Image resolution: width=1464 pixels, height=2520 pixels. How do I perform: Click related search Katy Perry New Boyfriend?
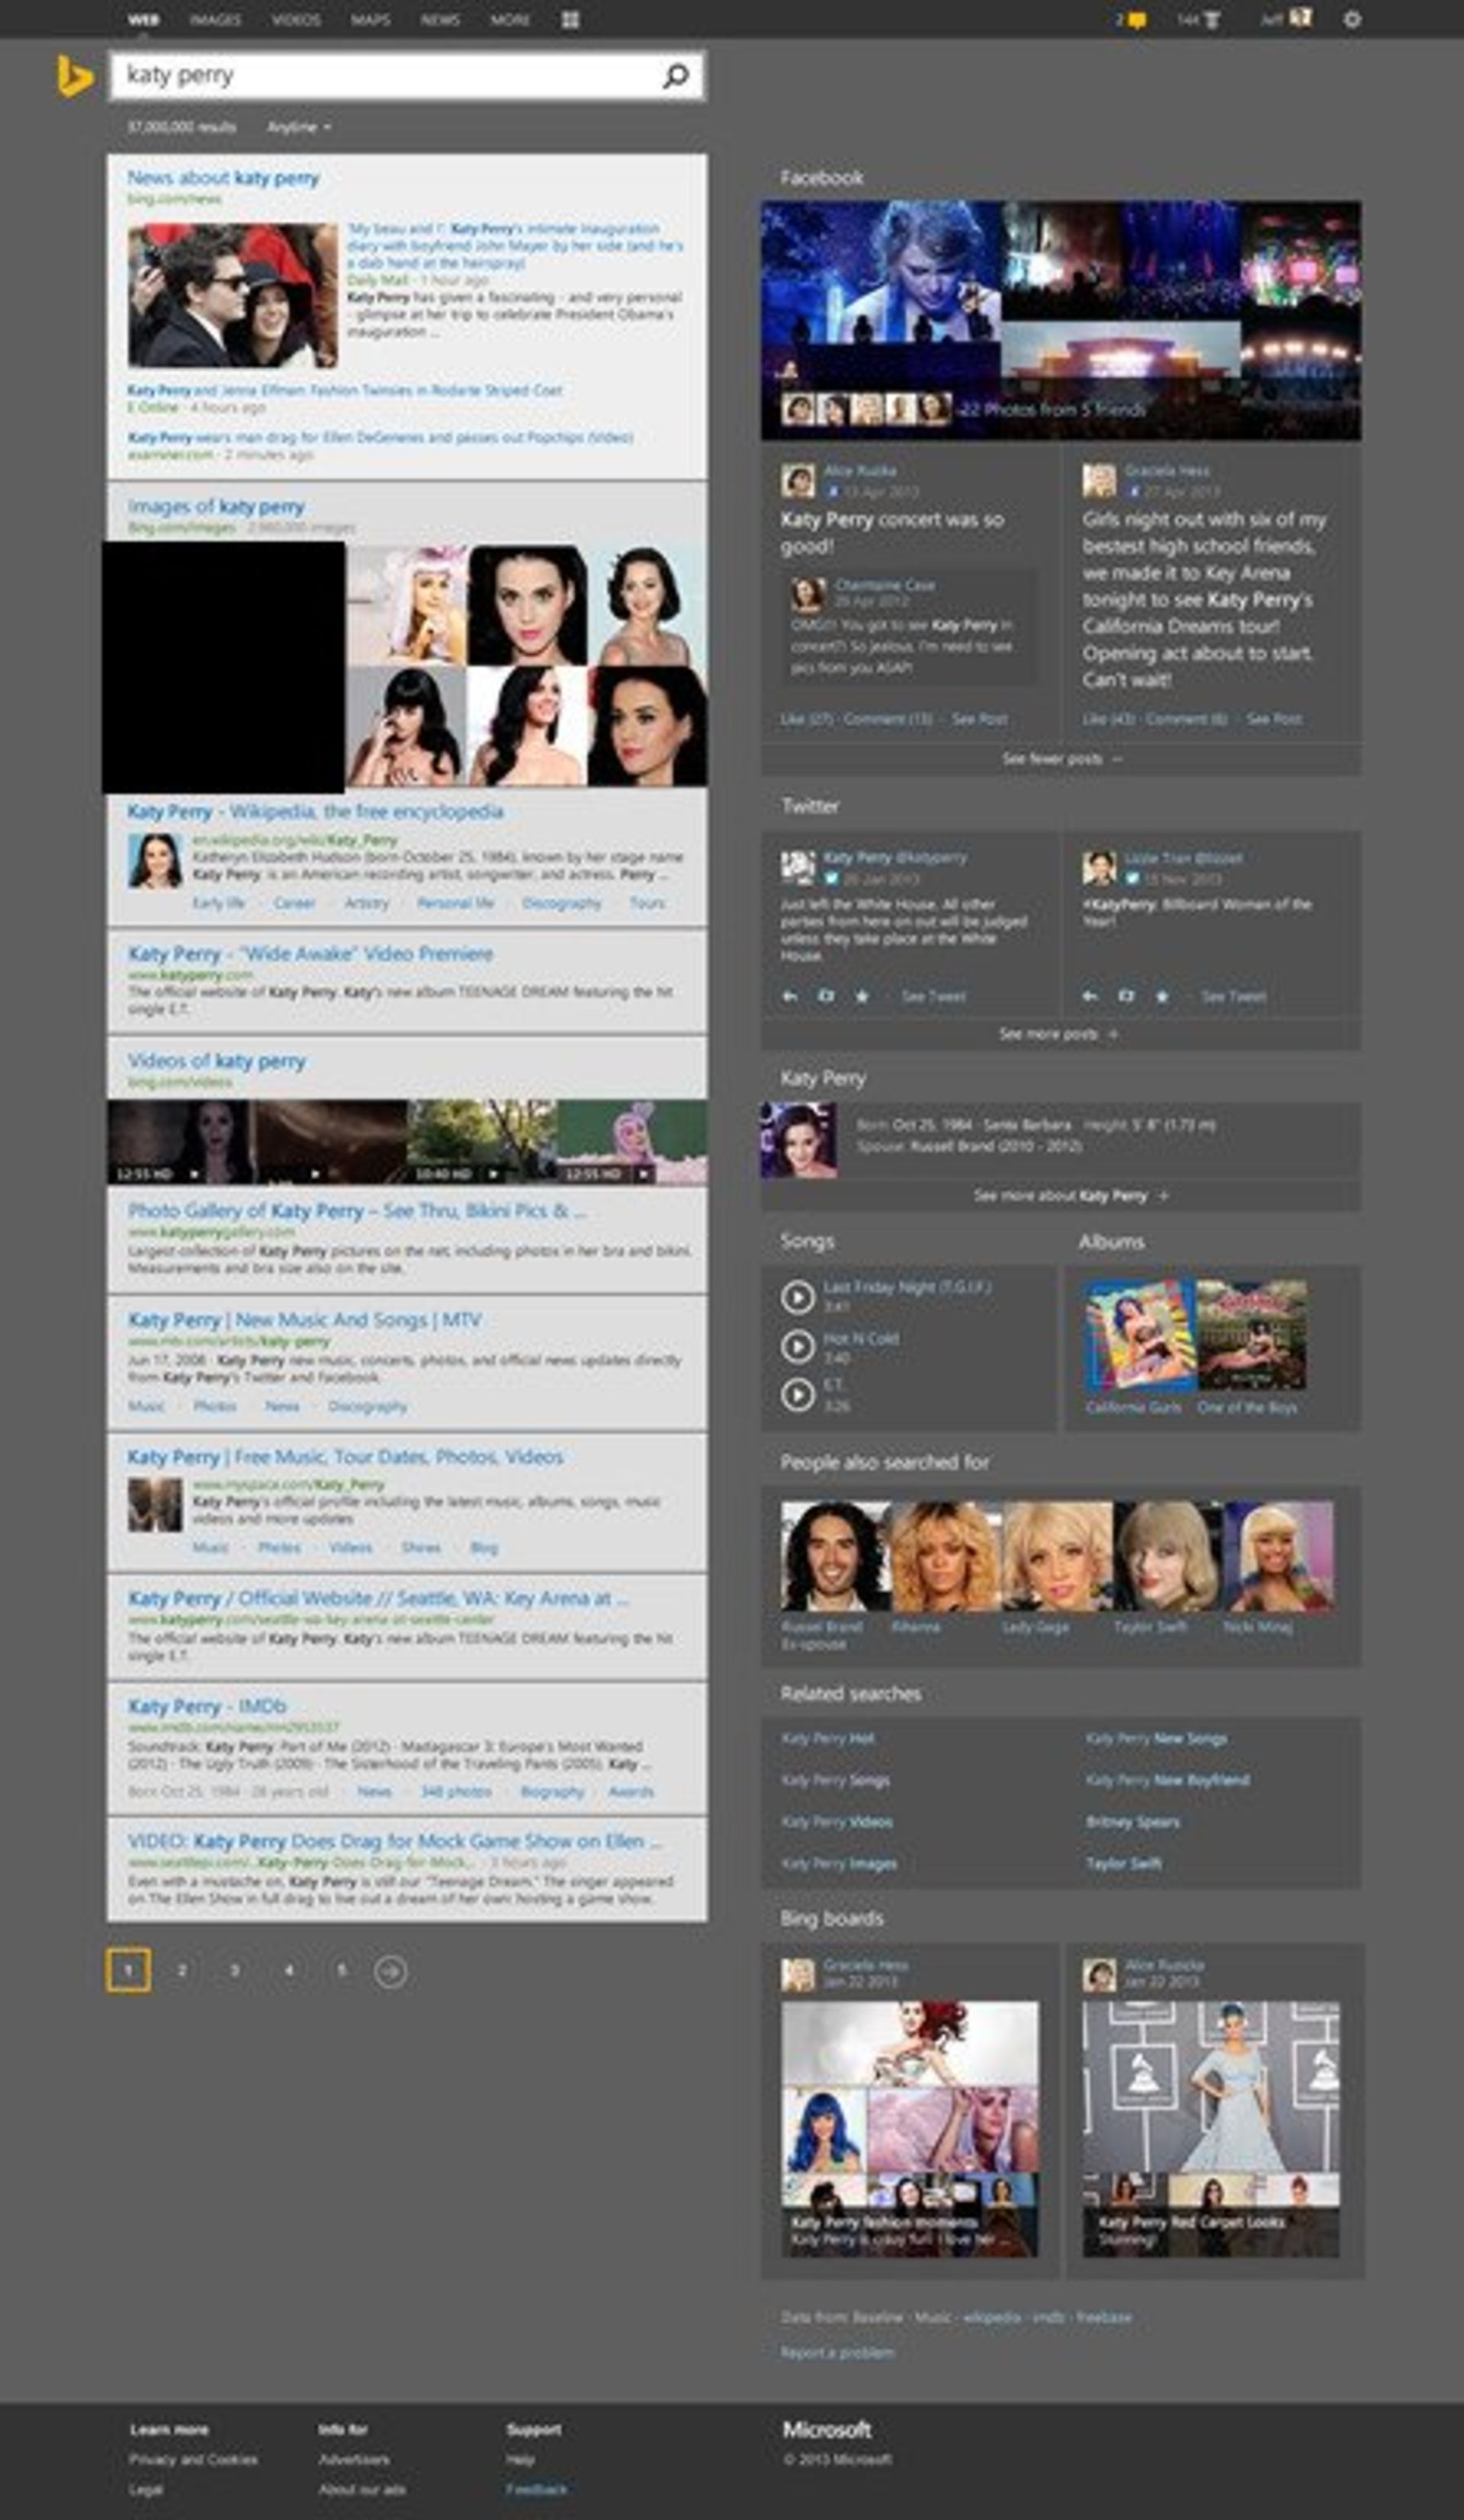[1167, 1780]
